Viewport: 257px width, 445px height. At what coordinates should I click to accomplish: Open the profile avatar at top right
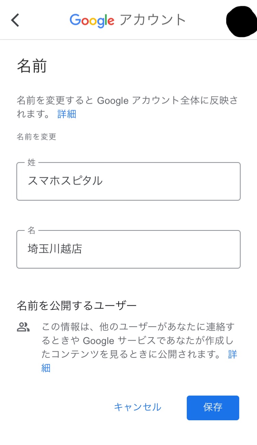click(x=242, y=21)
